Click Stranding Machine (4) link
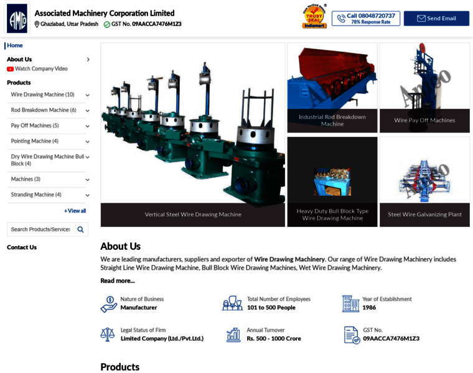473x373 pixels. [x=36, y=195]
